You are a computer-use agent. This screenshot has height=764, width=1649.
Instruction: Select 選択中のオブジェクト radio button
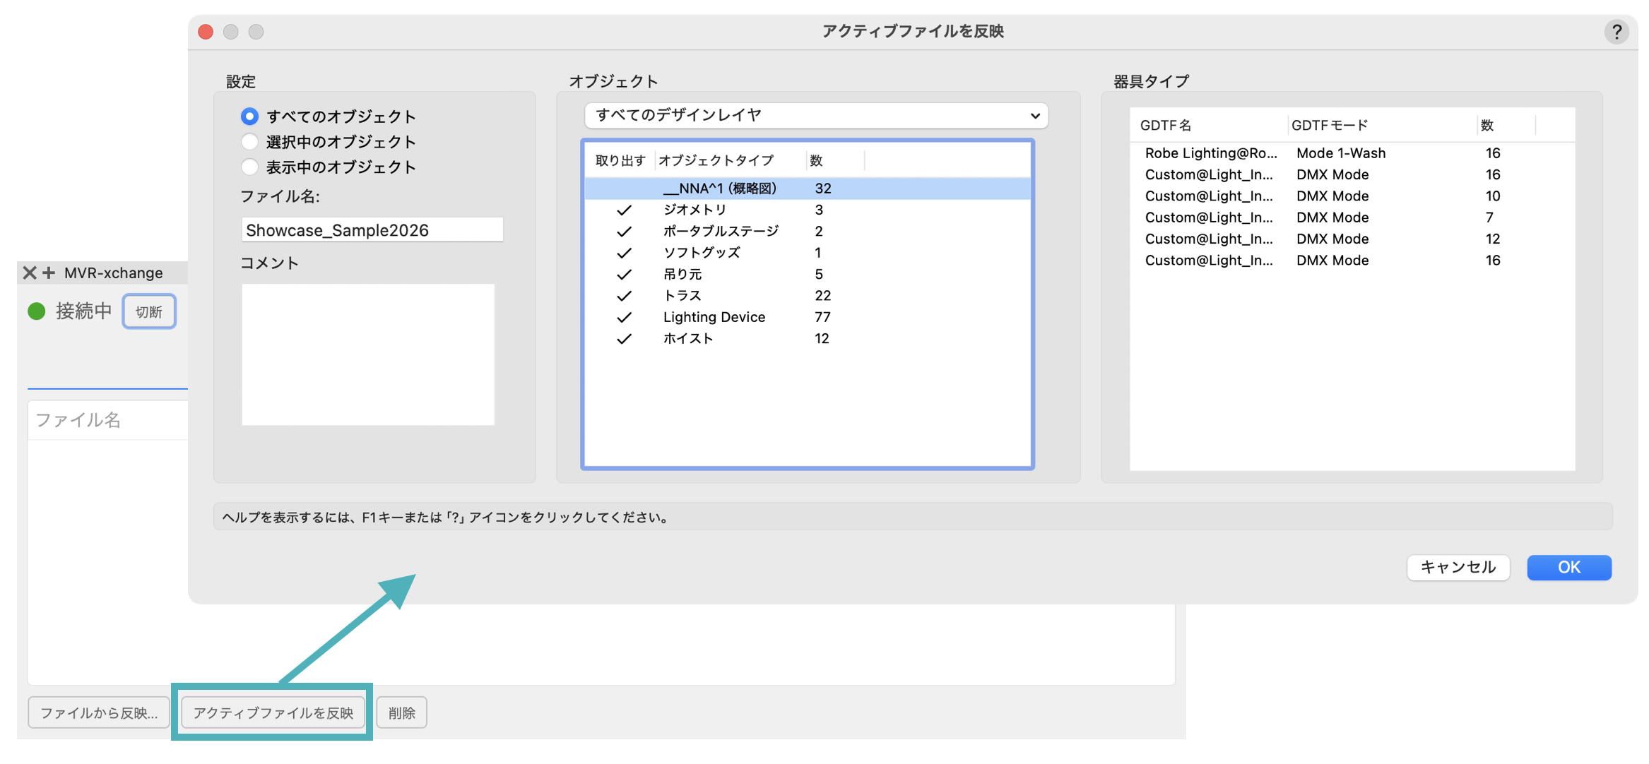pos(249,141)
